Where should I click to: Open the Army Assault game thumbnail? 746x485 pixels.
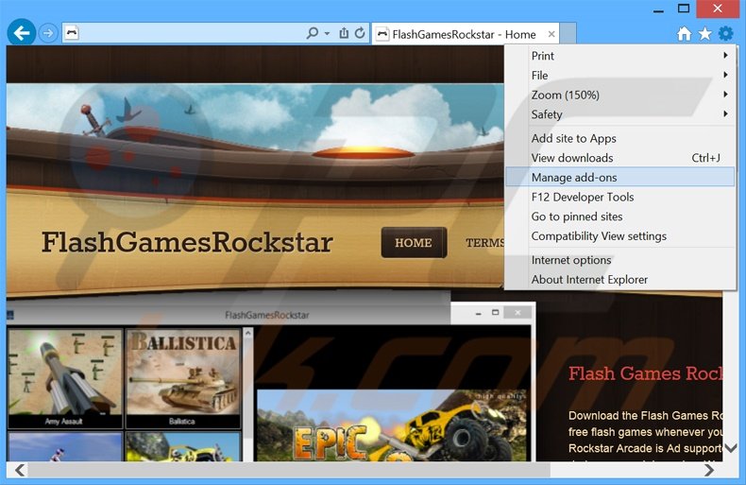65,378
